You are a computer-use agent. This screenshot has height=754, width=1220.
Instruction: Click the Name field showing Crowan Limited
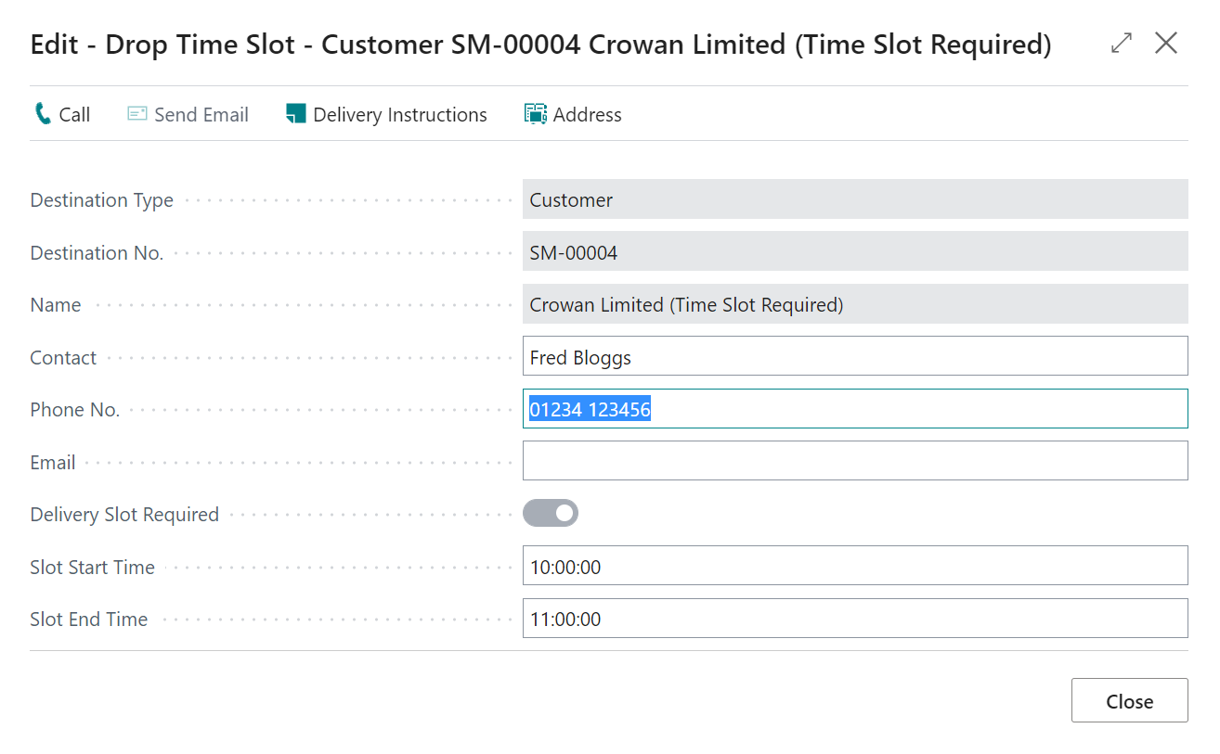(854, 304)
